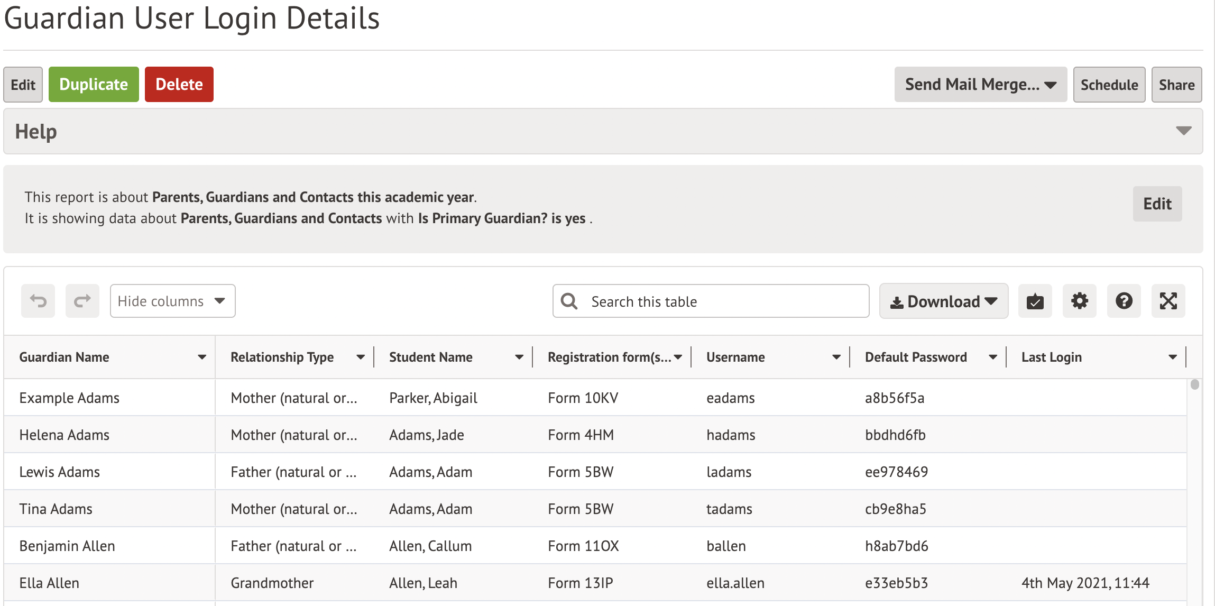1215x606 pixels.
Task: Click in the Search this table field
Action: [724, 301]
